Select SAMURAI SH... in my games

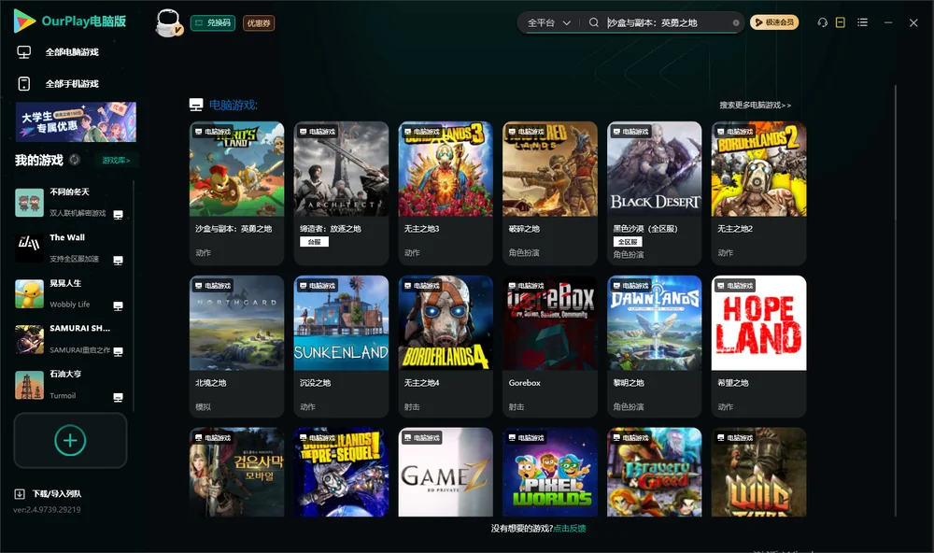pos(70,339)
